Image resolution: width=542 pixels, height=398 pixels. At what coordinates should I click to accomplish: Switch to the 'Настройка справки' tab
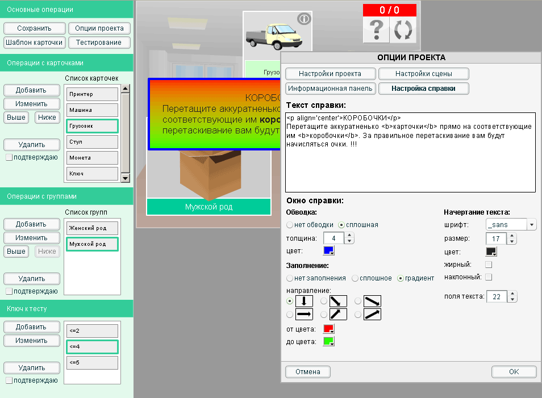(x=424, y=89)
